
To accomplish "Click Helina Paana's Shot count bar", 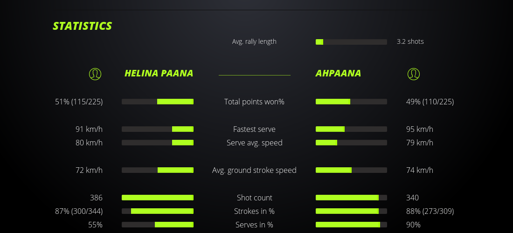I will pos(158,198).
